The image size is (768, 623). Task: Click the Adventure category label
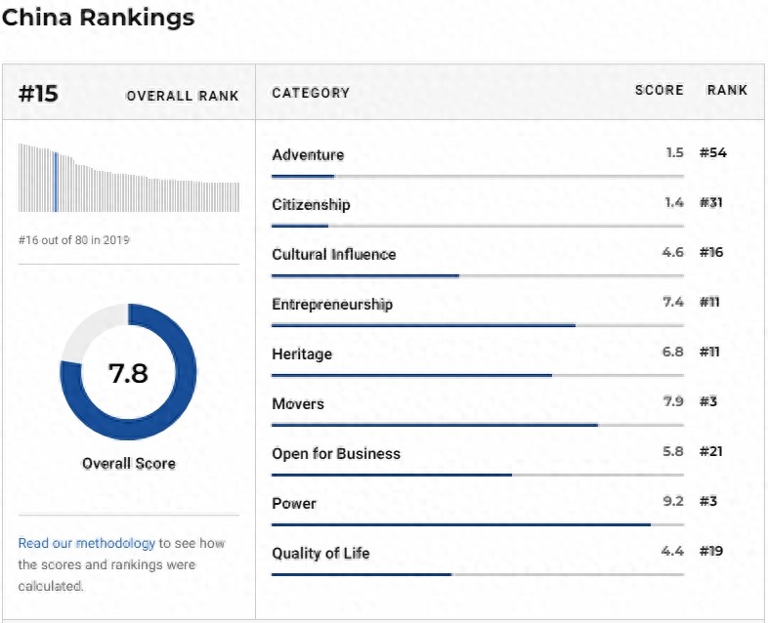point(308,154)
